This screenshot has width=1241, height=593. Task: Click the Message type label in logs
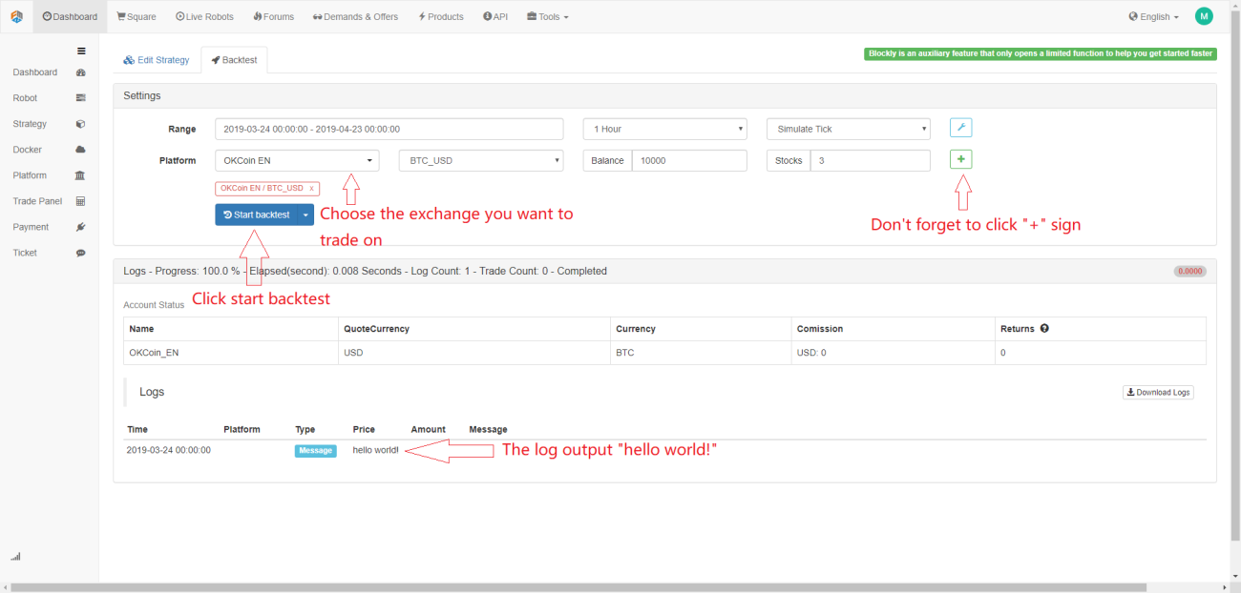315,450
